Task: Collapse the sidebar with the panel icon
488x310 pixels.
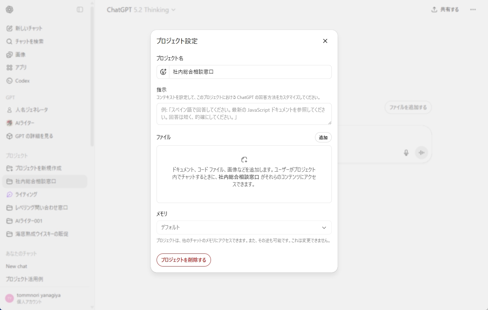Action: [x=80, y=9]
